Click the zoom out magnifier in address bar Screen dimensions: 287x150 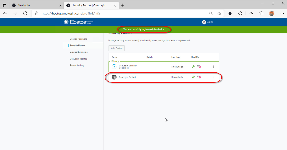pos(211,13)
